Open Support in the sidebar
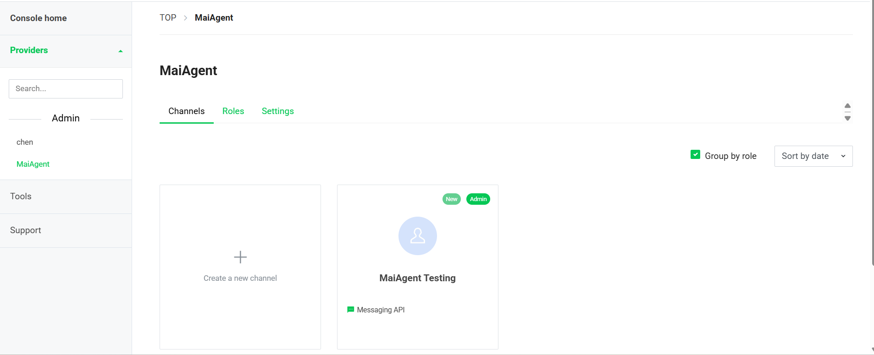Image resolution: width=874 pixels, height=355 pixels. [26, 230]
